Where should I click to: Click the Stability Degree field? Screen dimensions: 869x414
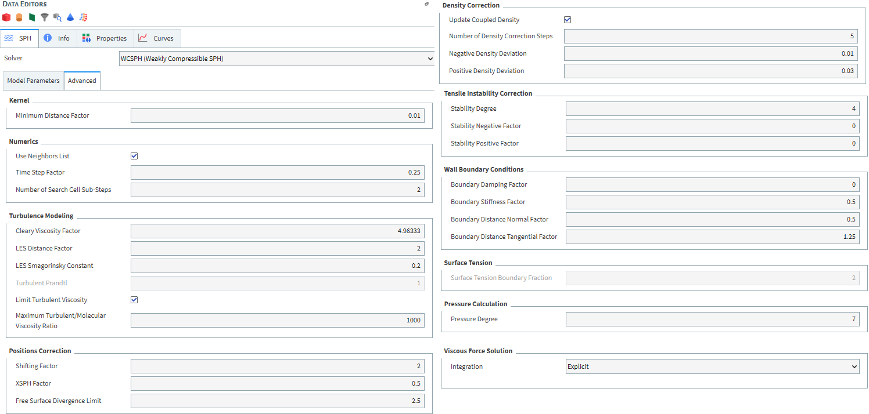pos(712,108)
